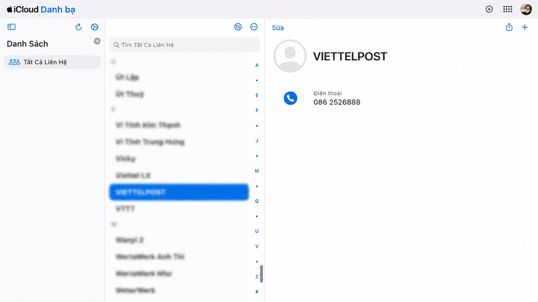Click the blue phone call icon
The image size is (538, 302).
pyautogui.click(x=291, y=98)
